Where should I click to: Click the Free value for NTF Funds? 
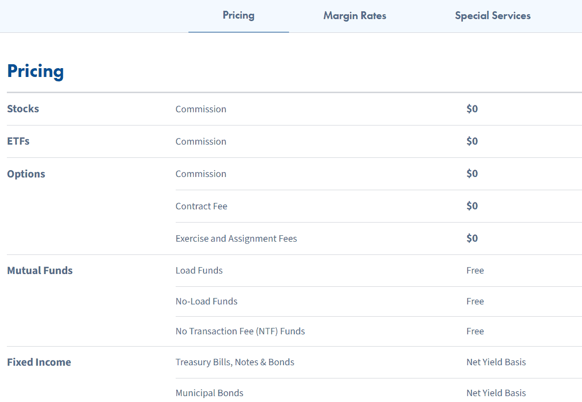pyautogui.click(x=475, y=331)
